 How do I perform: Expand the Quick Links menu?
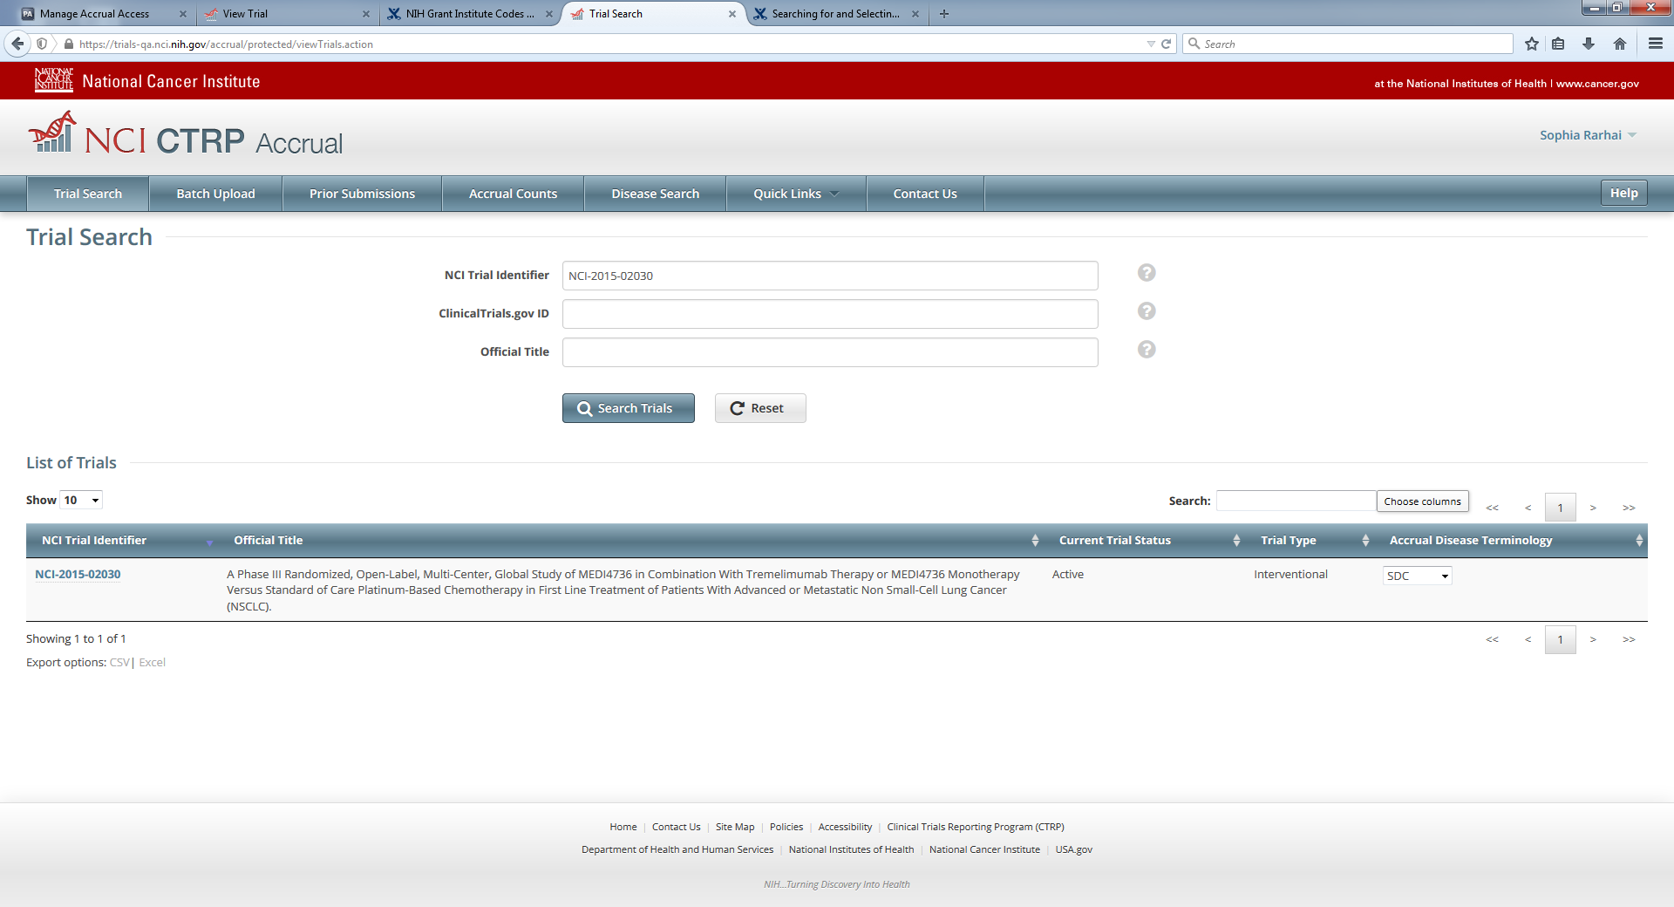click(795, 194)
